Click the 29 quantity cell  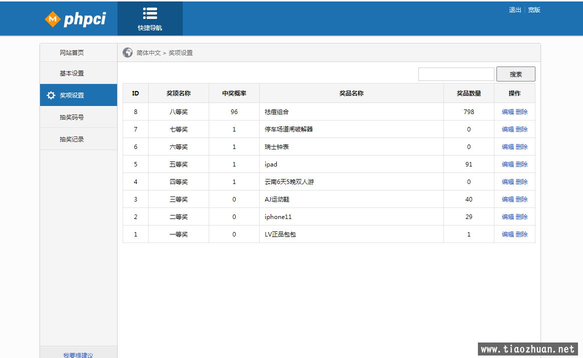coord(469,217)
